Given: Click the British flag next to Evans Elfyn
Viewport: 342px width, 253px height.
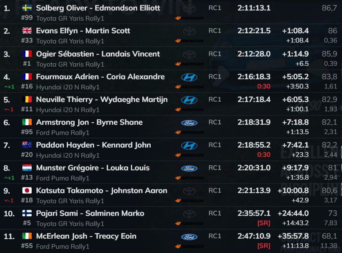Looking at the screenshot, I should [x=27, y=31].
